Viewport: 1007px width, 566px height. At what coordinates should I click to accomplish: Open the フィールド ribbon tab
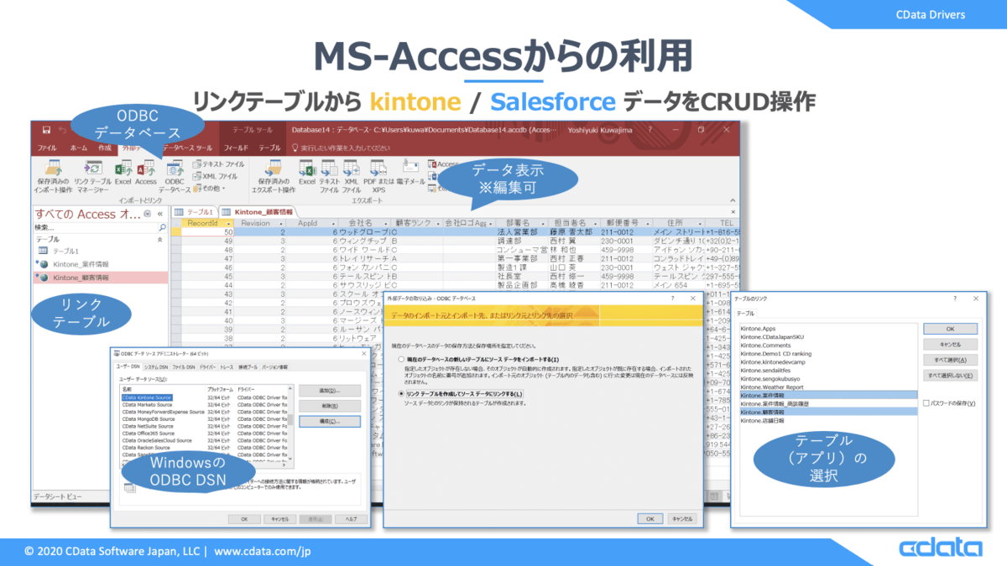(x=236, y=148)
